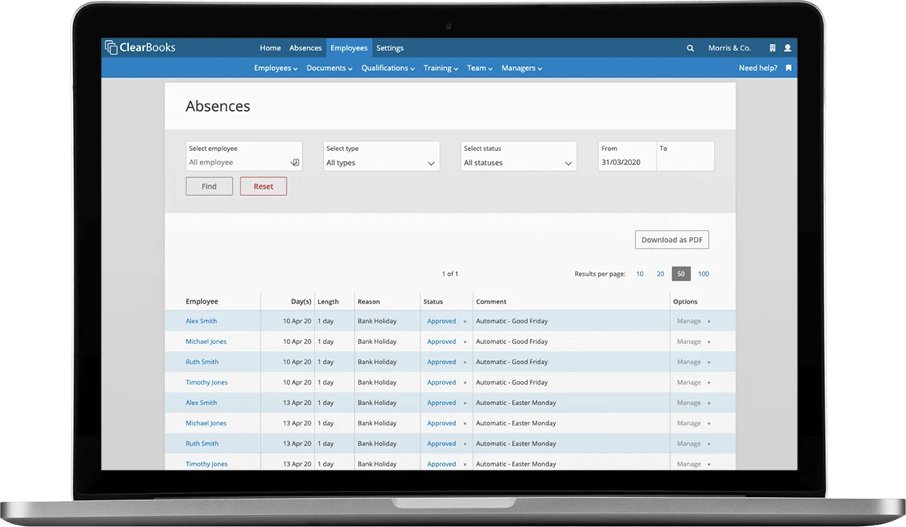Click the employee picker icon in Select employee
Image resolution: width=906 pixels, height=527 pixels.
click(295, 162)
